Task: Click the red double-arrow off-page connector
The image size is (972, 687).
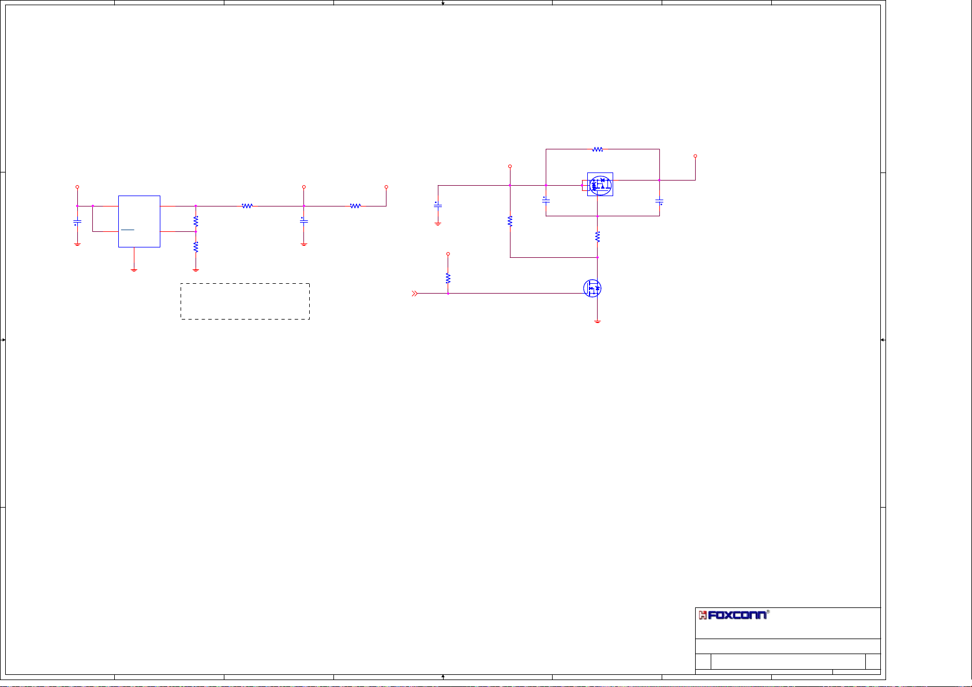Action: tap(414, 294)
